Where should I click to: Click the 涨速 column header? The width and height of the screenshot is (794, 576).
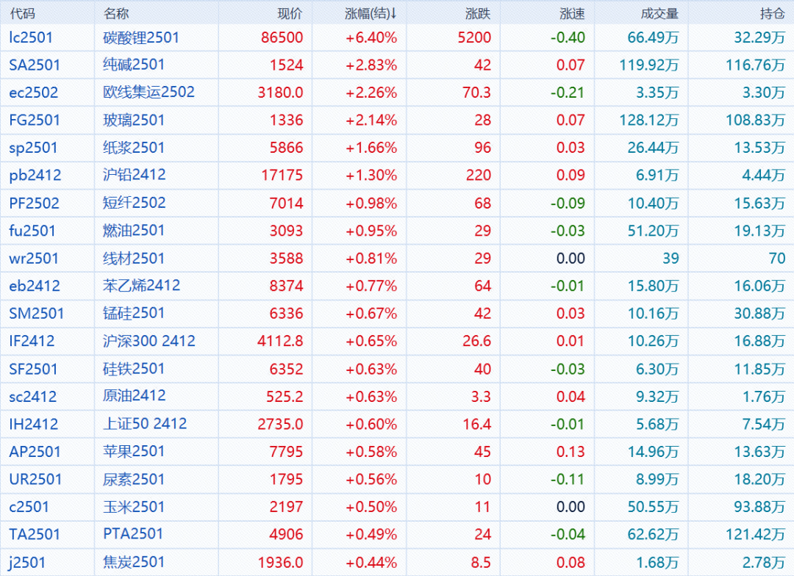point(572,13)
